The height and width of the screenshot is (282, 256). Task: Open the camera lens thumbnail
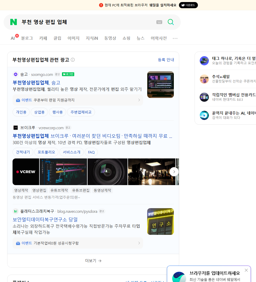[108, 172]
